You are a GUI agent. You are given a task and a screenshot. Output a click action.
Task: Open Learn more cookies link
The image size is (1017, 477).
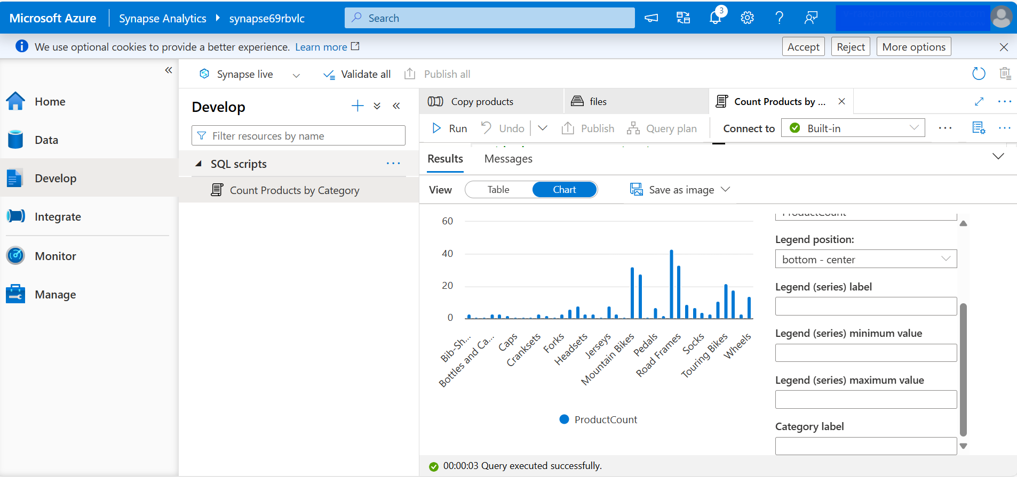[327, 47]
